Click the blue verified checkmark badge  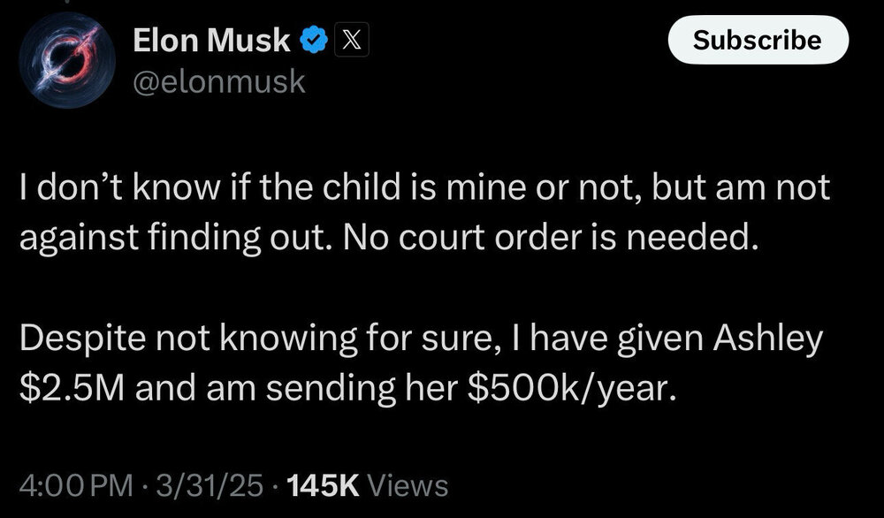pyautogui.click(x=314, y=40)
